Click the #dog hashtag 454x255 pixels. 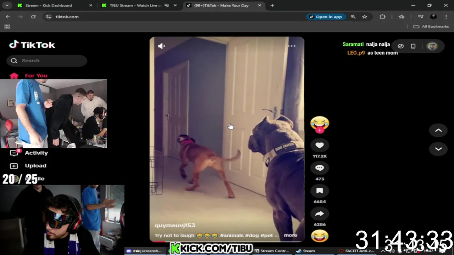[252, 235]
